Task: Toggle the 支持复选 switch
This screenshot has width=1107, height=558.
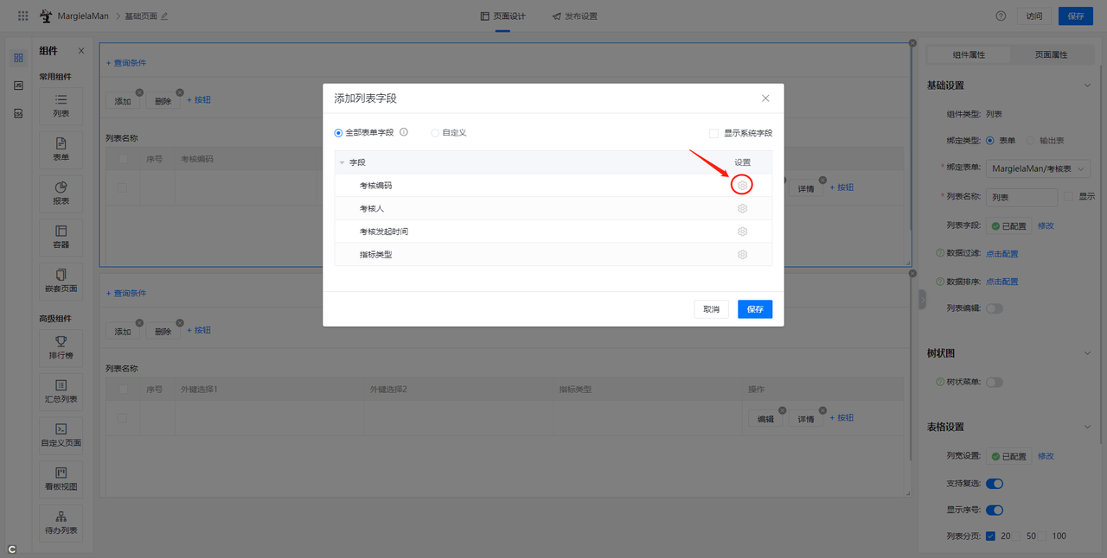Action: coord(995,484)
